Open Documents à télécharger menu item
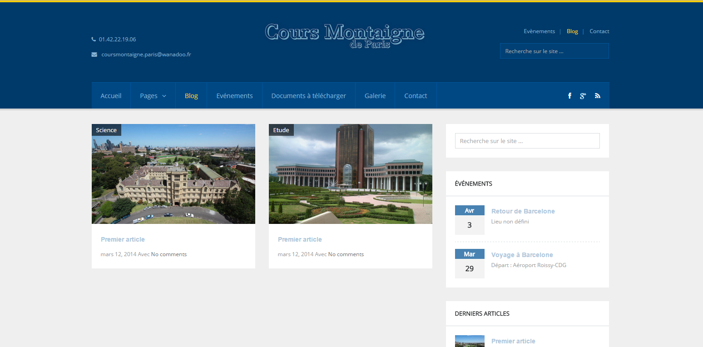The height and width of the screenshot is (347, 703). 308,96
